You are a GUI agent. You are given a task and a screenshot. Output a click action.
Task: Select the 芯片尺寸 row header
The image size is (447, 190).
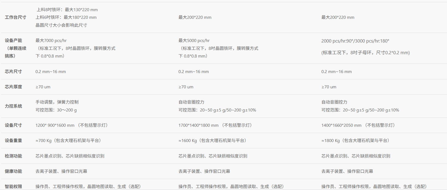pyautogui.click(x=13, y=72)
